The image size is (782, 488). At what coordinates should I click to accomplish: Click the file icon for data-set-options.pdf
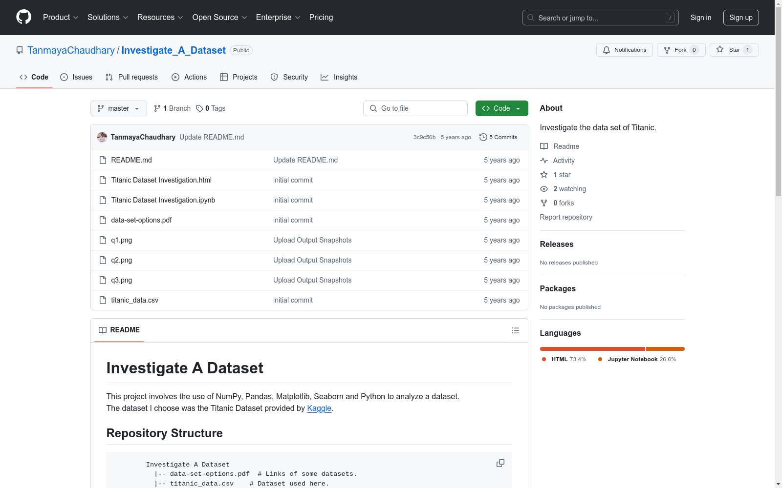coord(103,220)
